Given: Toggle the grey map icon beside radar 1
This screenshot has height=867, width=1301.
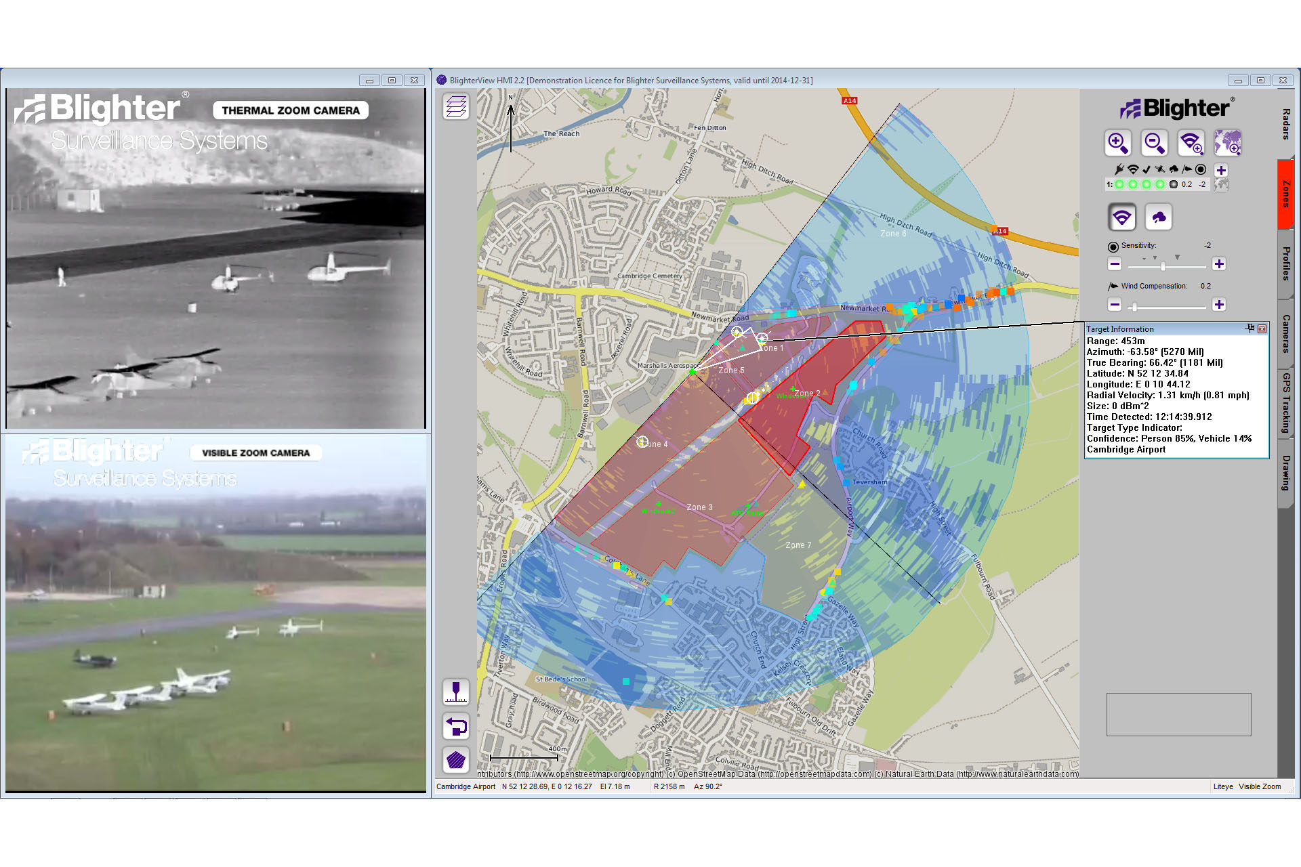Looking at the screenshot, I should [1221, 184].
